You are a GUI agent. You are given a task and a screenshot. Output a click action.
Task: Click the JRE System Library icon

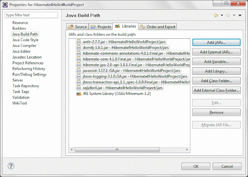tap(79, 94)
